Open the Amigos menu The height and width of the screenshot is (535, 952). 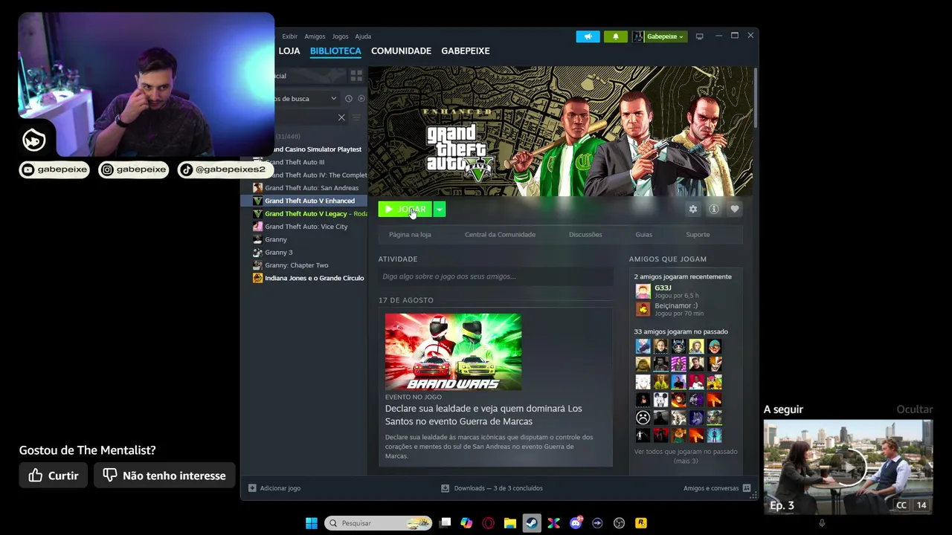pyautogui.click(x=315, y=36)
